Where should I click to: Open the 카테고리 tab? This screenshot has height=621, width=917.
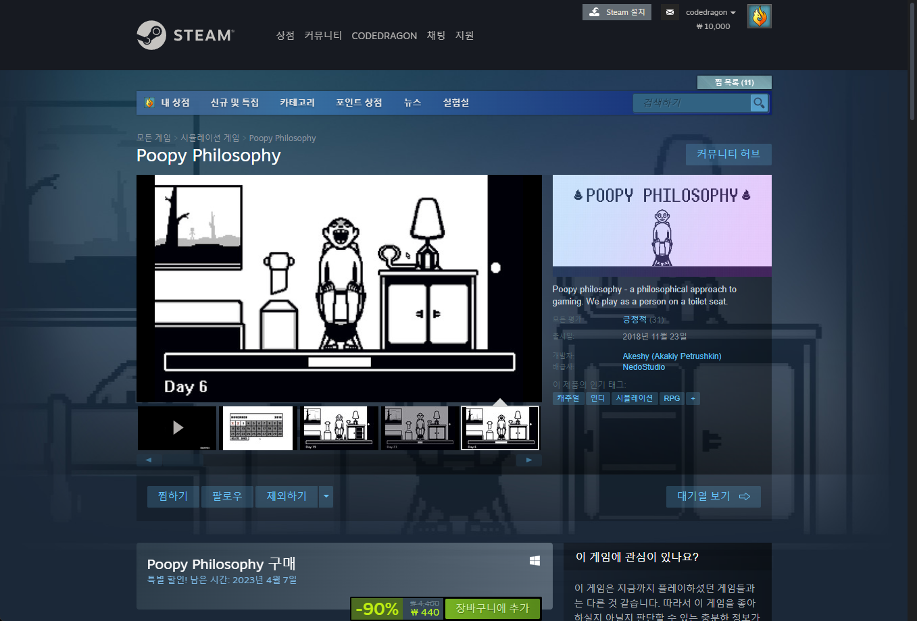click(x=297, y=103)
